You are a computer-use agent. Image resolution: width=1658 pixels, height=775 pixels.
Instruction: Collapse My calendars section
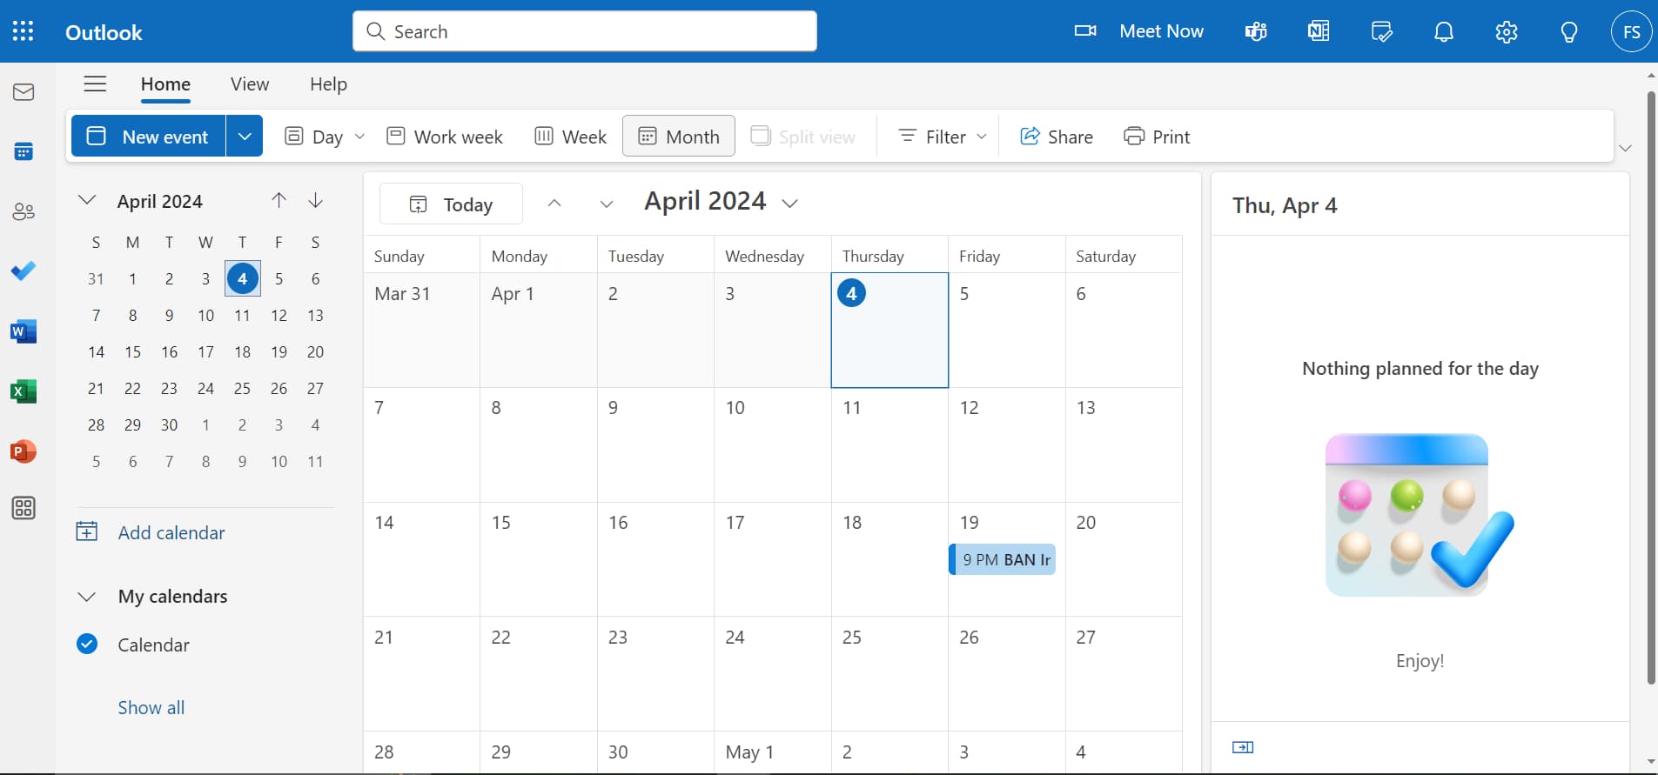(86, 597)
